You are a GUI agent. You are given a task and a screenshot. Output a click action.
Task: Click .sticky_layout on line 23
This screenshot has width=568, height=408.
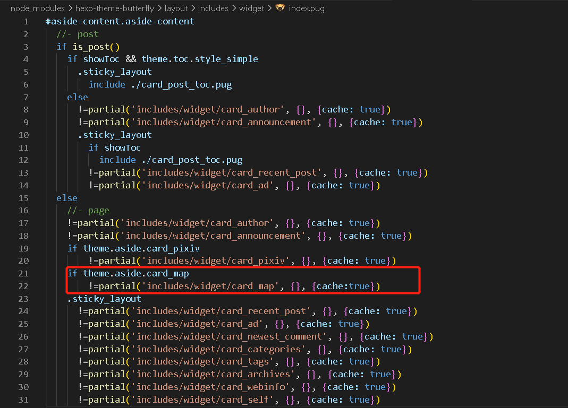pos(104,299)
